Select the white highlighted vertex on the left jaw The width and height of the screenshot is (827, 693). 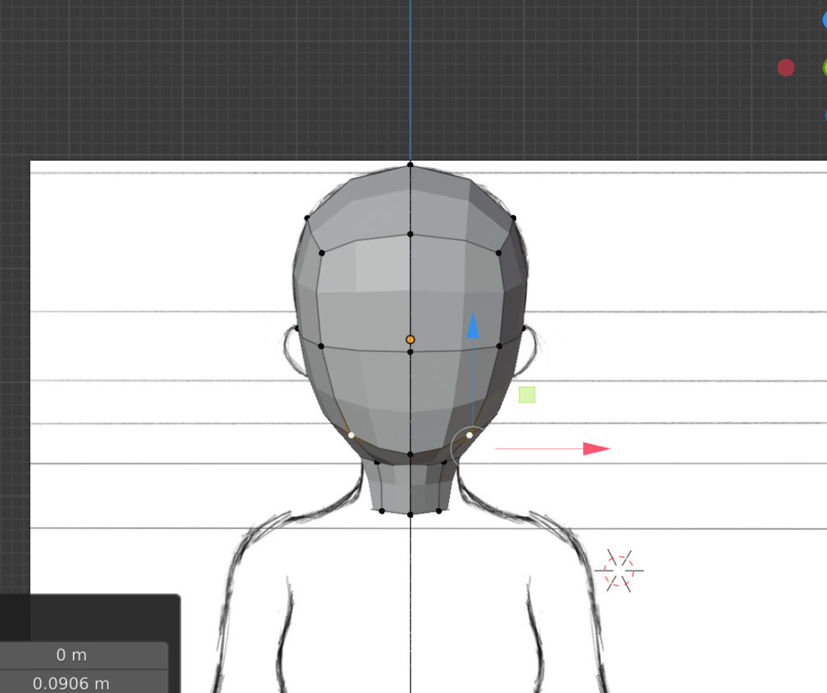tap(351, 435)
